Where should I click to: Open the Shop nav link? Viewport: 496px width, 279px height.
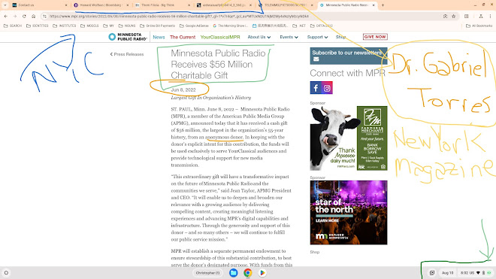(340, 37)
